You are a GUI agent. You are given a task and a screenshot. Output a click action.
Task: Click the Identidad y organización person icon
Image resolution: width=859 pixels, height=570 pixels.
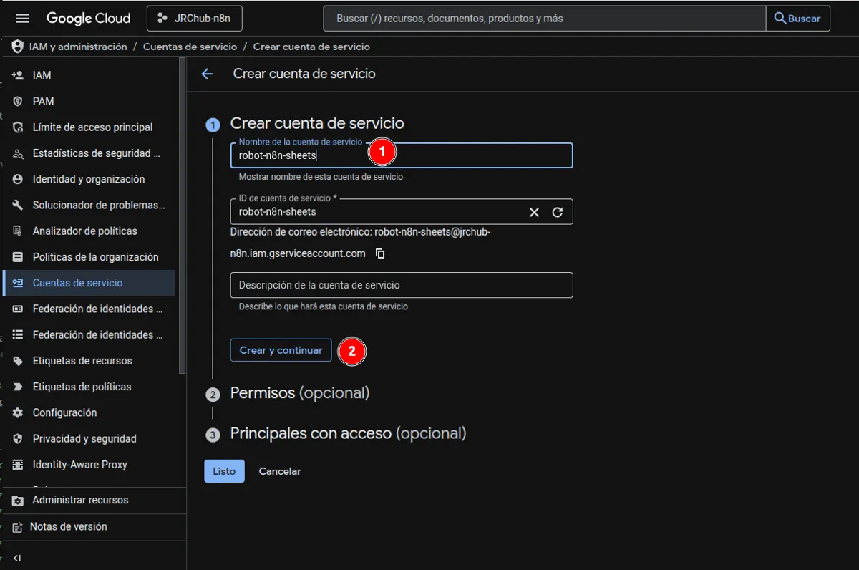pos(18,179)
